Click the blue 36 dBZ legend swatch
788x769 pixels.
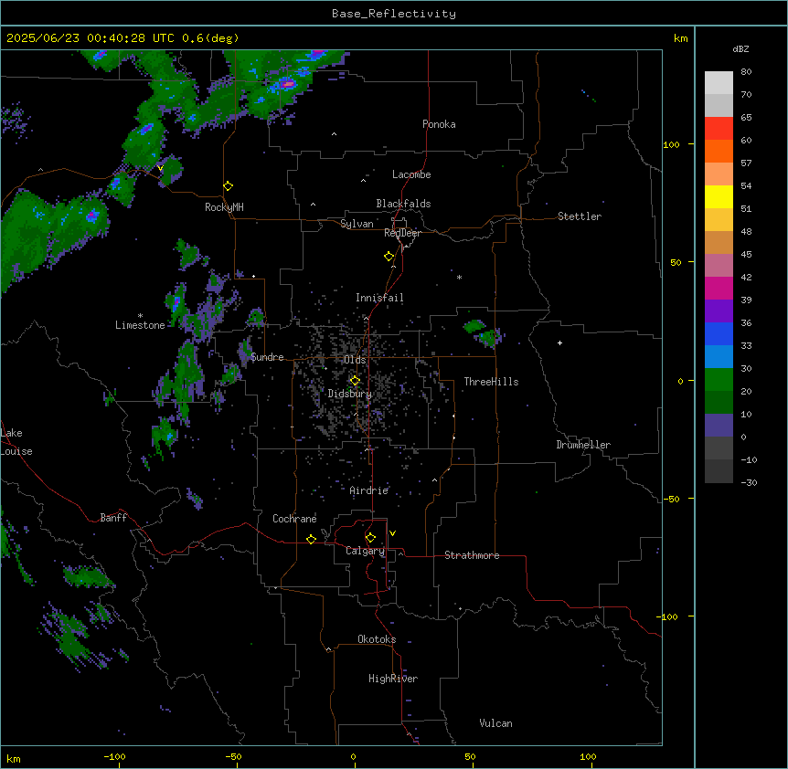point(719,333)
